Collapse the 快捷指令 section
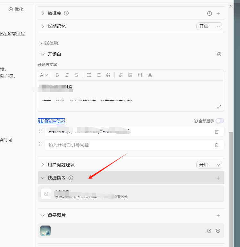 (x=43, y=178)
